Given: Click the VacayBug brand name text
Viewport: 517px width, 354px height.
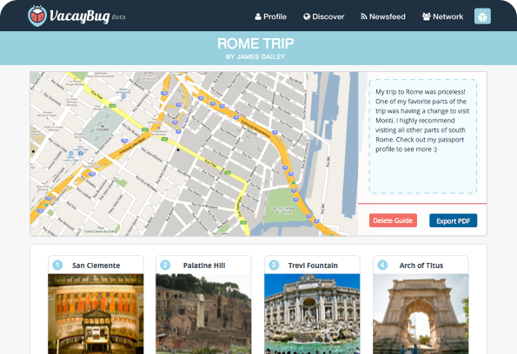Looking at the screenshot, I should click(79, 16).
